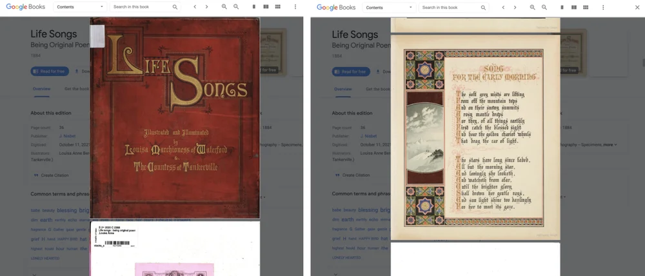Zoom out on the left viewer
The width and height of the screenshot is (645, 276).
(x=236, y=7)
